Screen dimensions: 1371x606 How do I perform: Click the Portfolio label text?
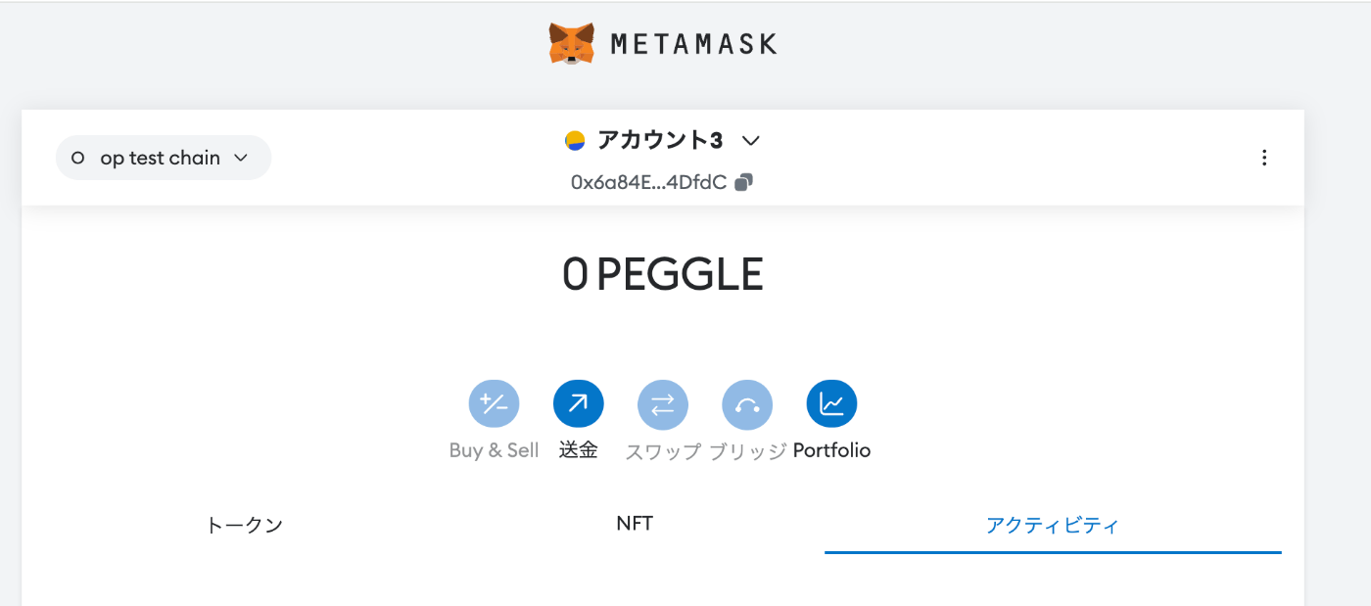(831, 450)
